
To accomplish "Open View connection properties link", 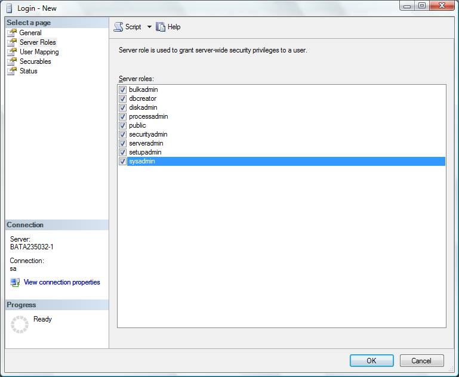I will tap(61, 282).
